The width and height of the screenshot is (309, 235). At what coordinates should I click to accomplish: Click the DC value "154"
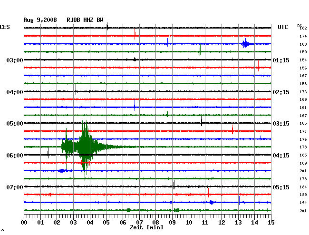pyautogui.click(x=303, y=60)
